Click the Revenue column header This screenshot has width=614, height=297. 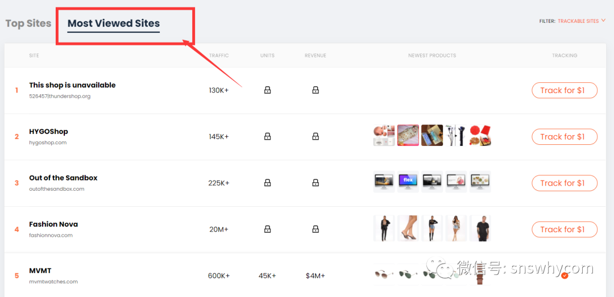(315, 56)
